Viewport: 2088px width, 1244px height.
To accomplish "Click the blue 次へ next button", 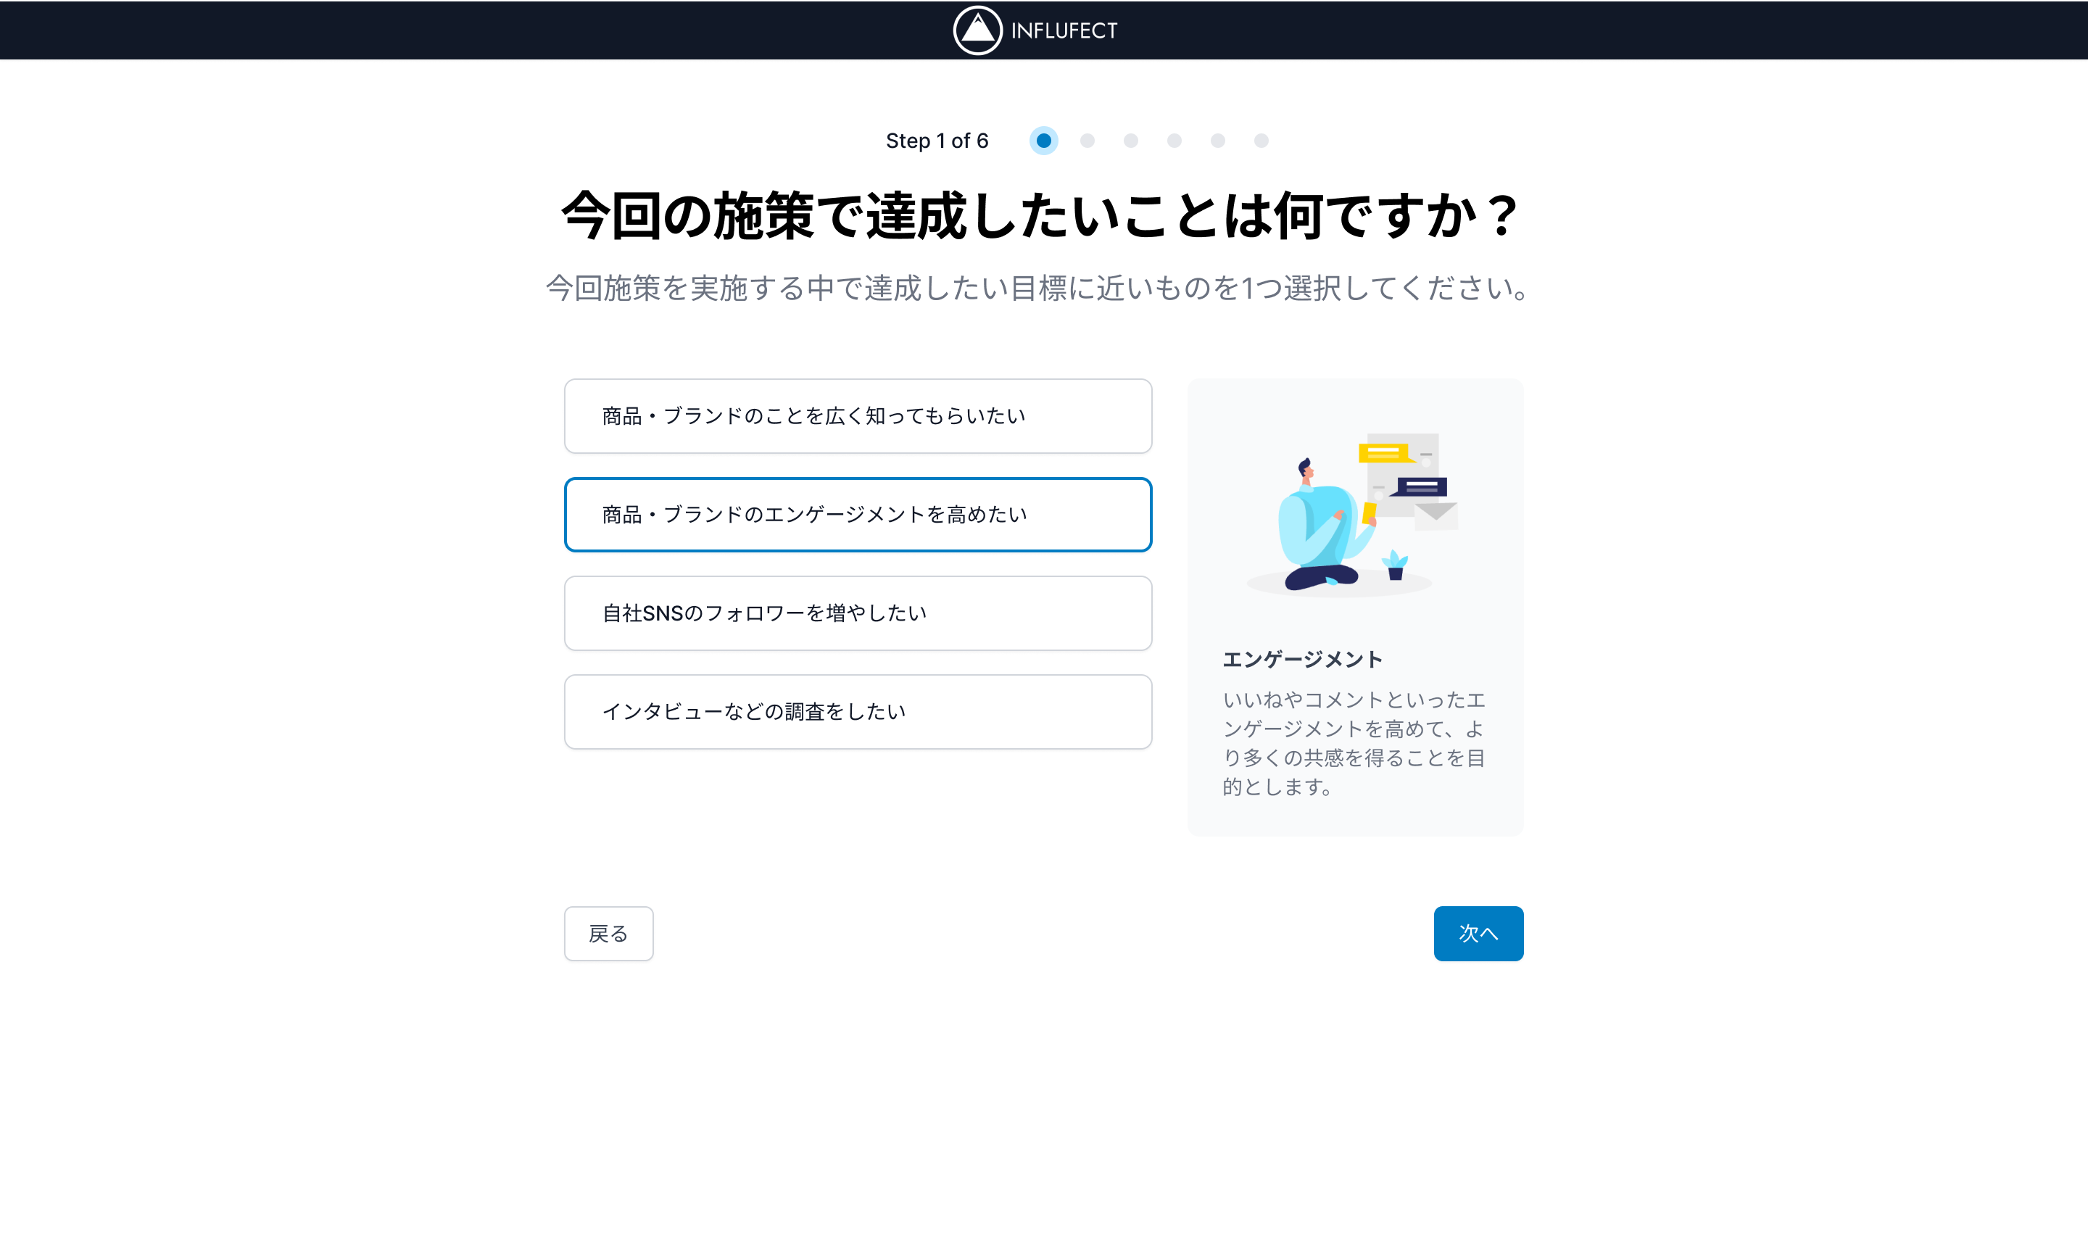I will 1478,933.
